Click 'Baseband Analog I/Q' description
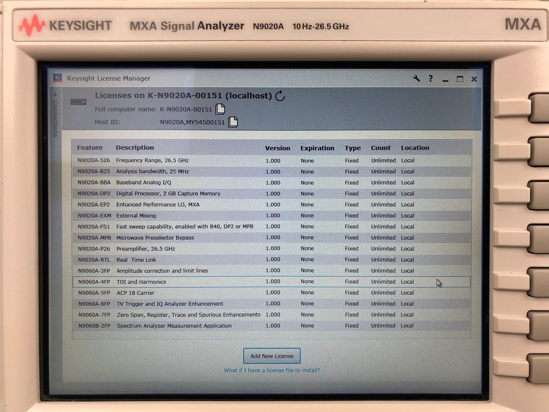This screenshot has height=412, width=549. (x=144, y=183)
